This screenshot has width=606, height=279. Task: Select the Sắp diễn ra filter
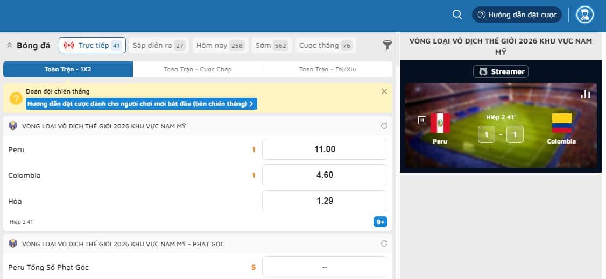pyautogui.click(x=159, y=46)
